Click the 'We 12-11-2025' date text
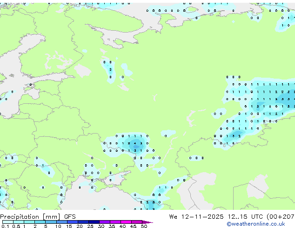This screenshot has width=295, height=228. (196, 217)
